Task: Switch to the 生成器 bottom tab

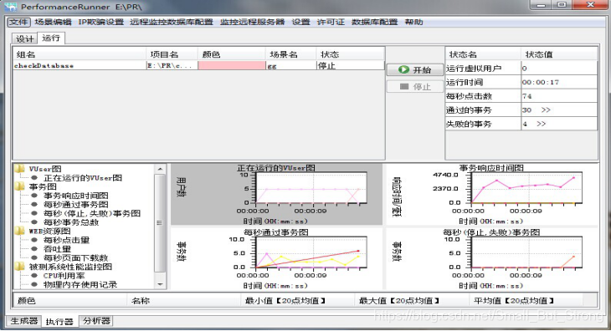Action: pos(23,321)
